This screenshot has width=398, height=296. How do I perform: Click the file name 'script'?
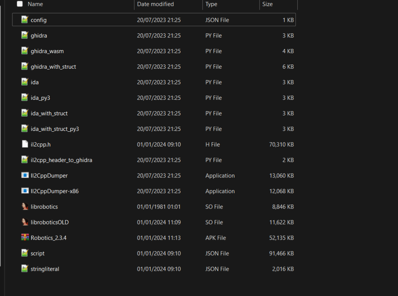[x=38, y=253]
